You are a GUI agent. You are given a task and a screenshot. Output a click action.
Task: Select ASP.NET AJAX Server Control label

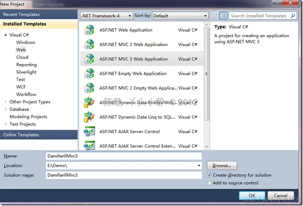[130, 132]
